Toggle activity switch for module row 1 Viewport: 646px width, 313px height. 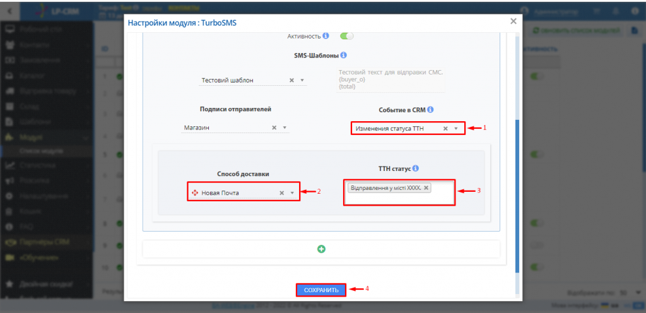click(x=537, y=76)
